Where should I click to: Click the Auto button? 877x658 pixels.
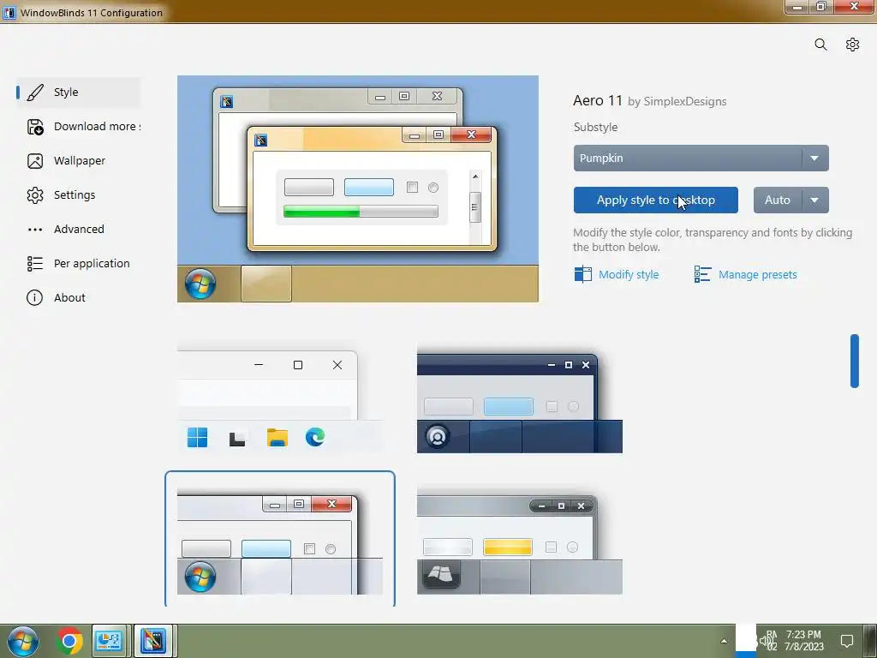point(778,200)
